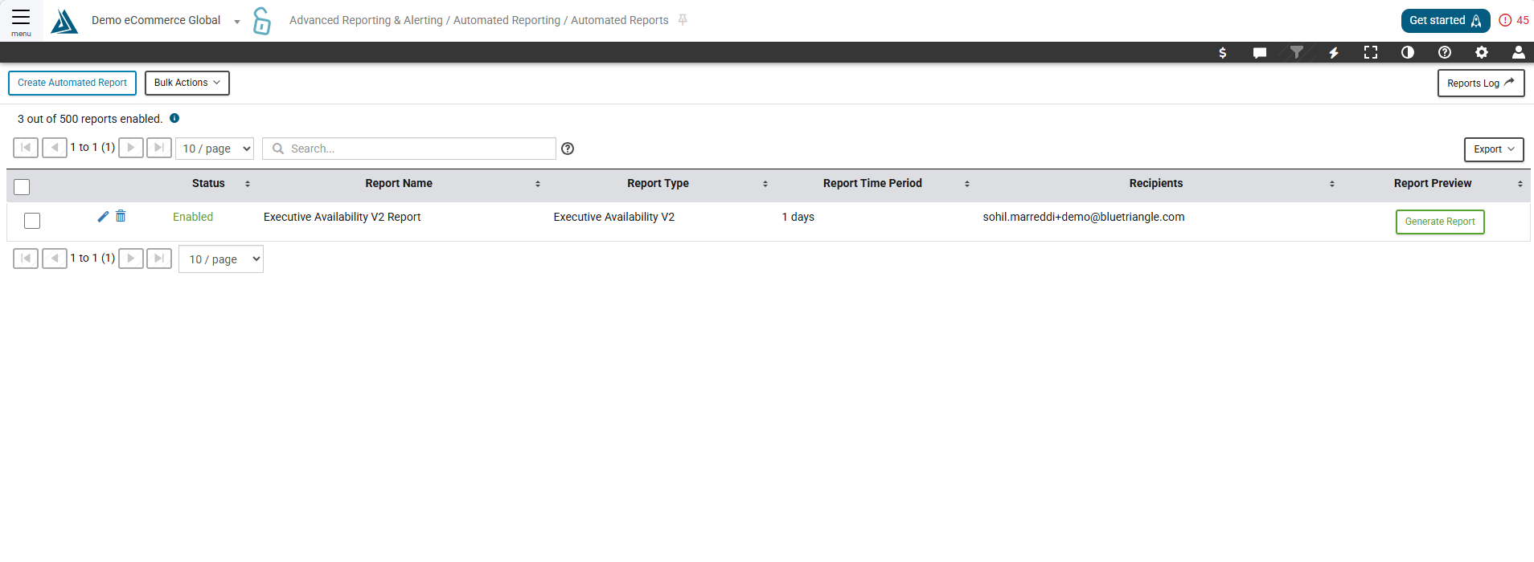This screenshot has height=562, width=1534.
Task: Open the Reports Log
Action: [1481, 83]
